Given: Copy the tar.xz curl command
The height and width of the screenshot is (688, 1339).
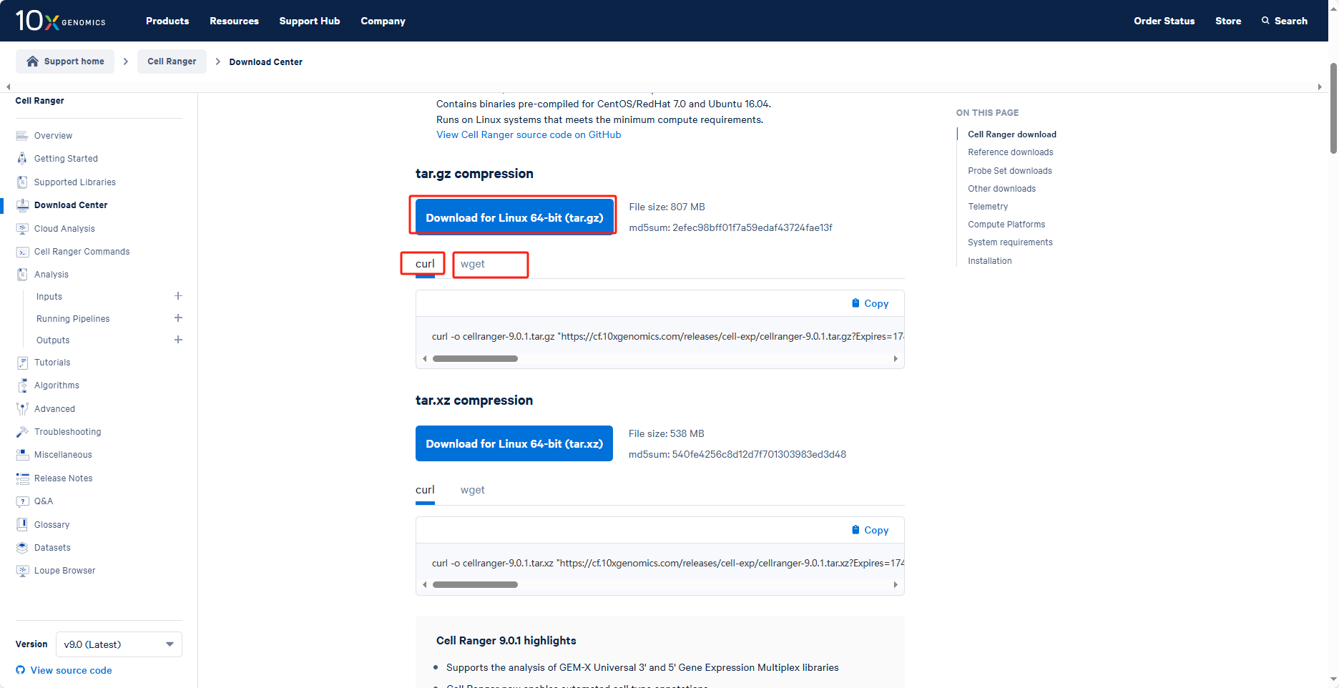Looking at the screenshot, I should [870, 530].
